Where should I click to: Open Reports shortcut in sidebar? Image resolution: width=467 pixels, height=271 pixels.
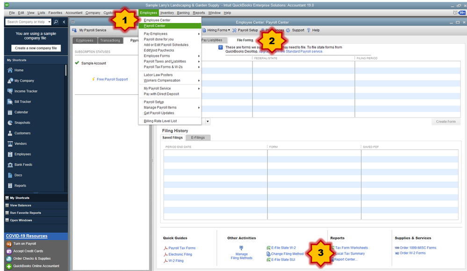(x=20, y=186)
